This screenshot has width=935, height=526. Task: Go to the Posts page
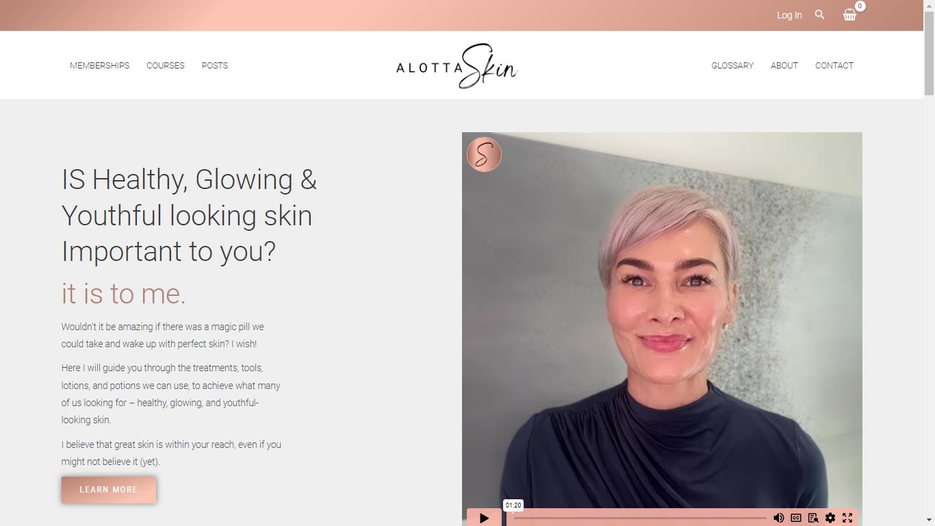tap(214, 66)
